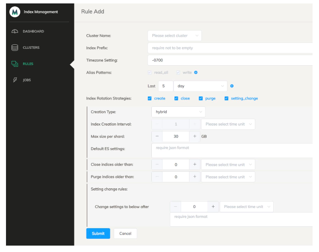319x252 pixels.
Task: Open the Cluster Name dropdown
Action: (174, 35)
